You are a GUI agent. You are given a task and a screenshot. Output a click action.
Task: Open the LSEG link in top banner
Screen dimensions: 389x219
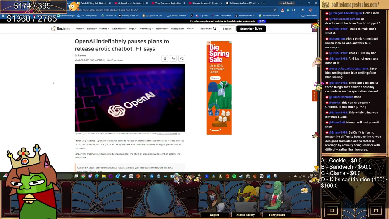pos(262,21)
